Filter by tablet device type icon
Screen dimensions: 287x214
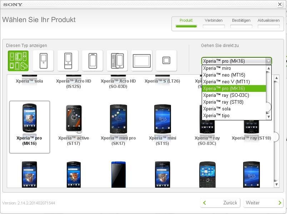[142, 61]
